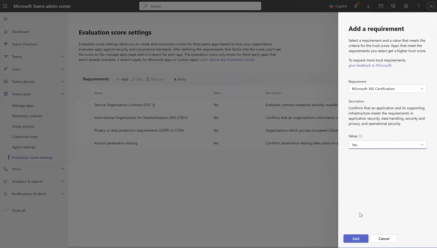Collapse the navigation hamburger menu
This screenshot has width=437, height=248.
6,19
